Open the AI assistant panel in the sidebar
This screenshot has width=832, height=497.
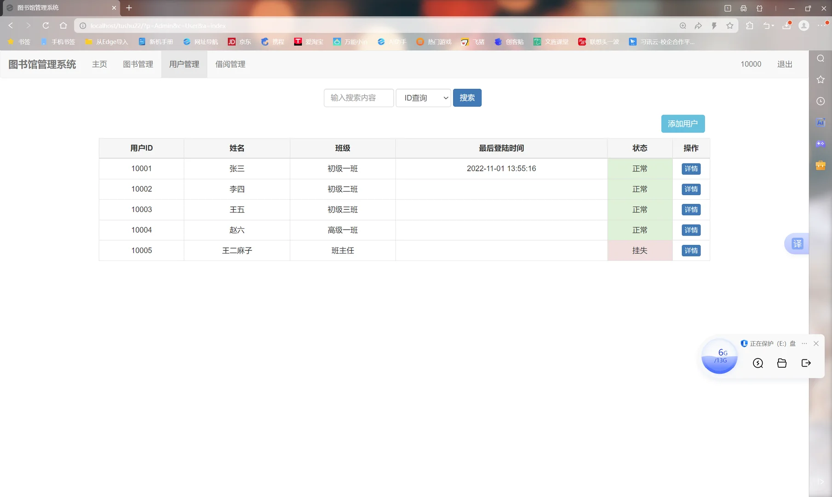[x=821, y=122]
